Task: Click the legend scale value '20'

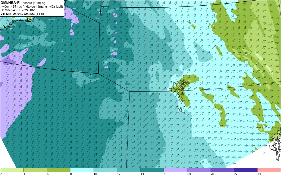Action: tap(212, 174)
